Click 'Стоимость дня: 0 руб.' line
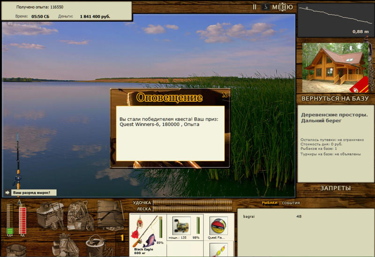The image size is (375, 257). click(x=321, y=144)
